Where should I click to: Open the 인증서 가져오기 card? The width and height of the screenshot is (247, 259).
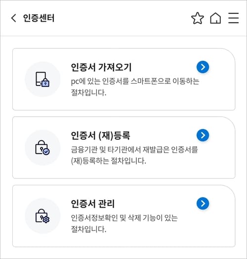124,79
